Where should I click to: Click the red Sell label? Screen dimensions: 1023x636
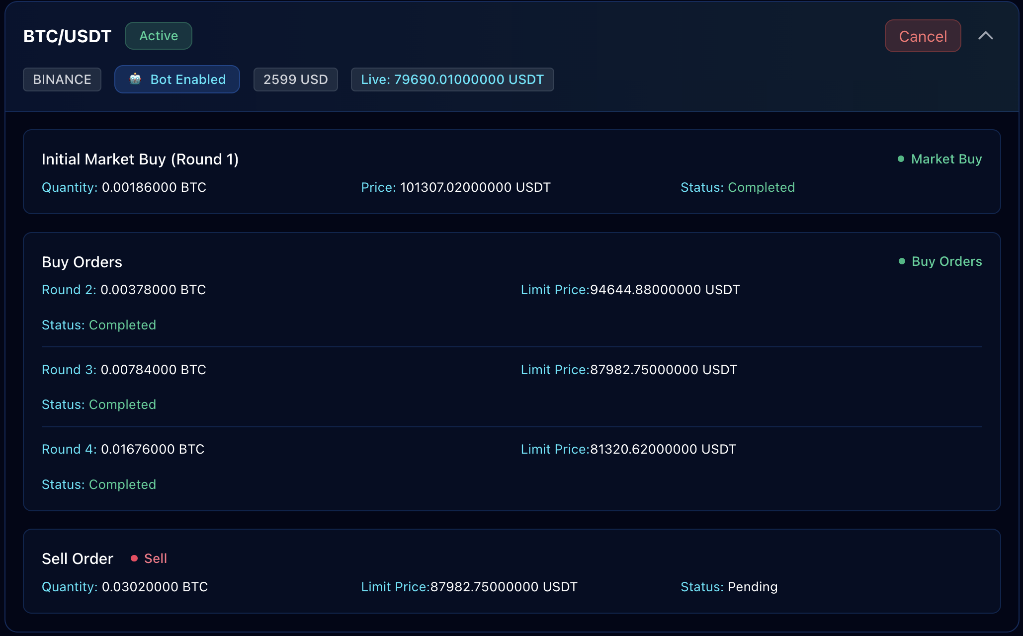156,558
